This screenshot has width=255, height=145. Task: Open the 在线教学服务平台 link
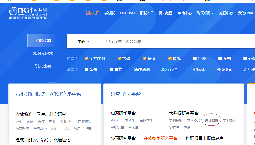161,138
